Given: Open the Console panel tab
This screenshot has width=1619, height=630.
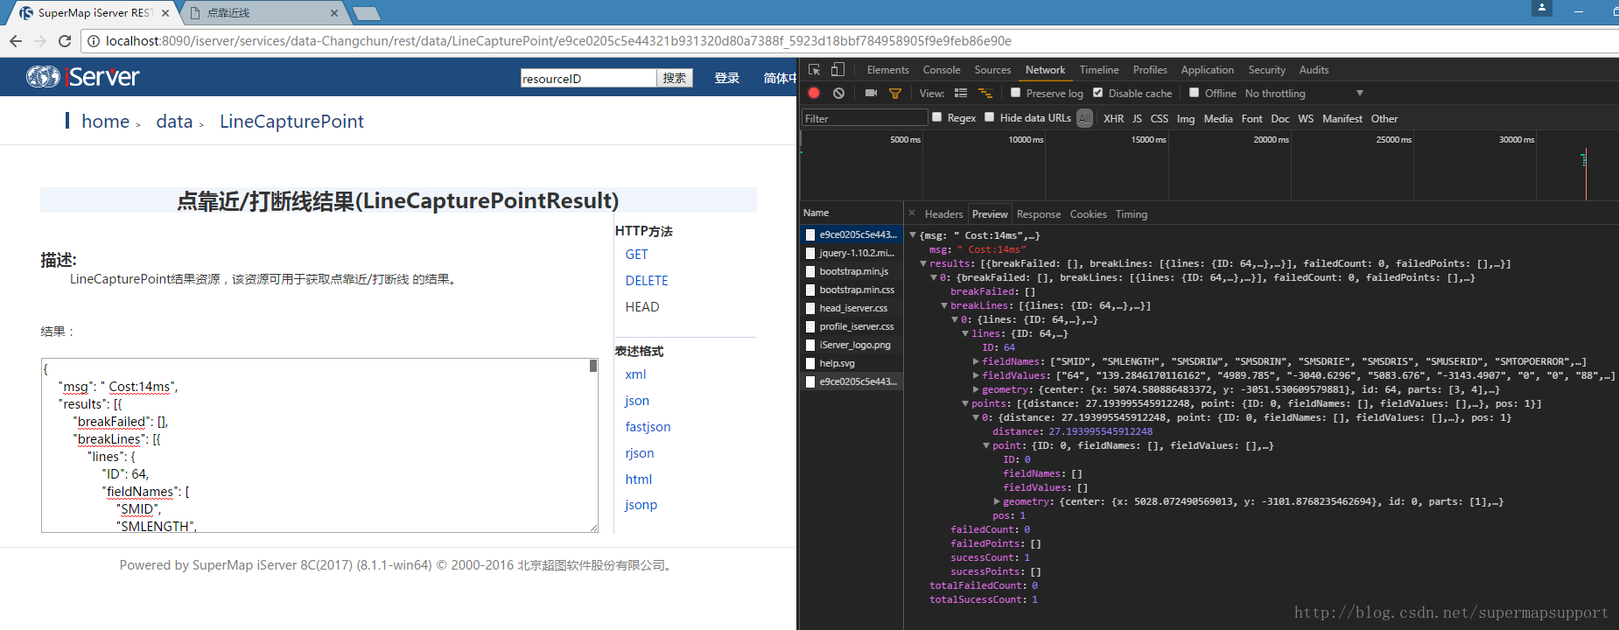Looking at the screenshot, I should tap(942, 70).
